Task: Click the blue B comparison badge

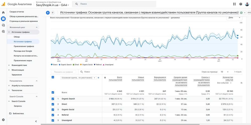Action: pos(48,13)
